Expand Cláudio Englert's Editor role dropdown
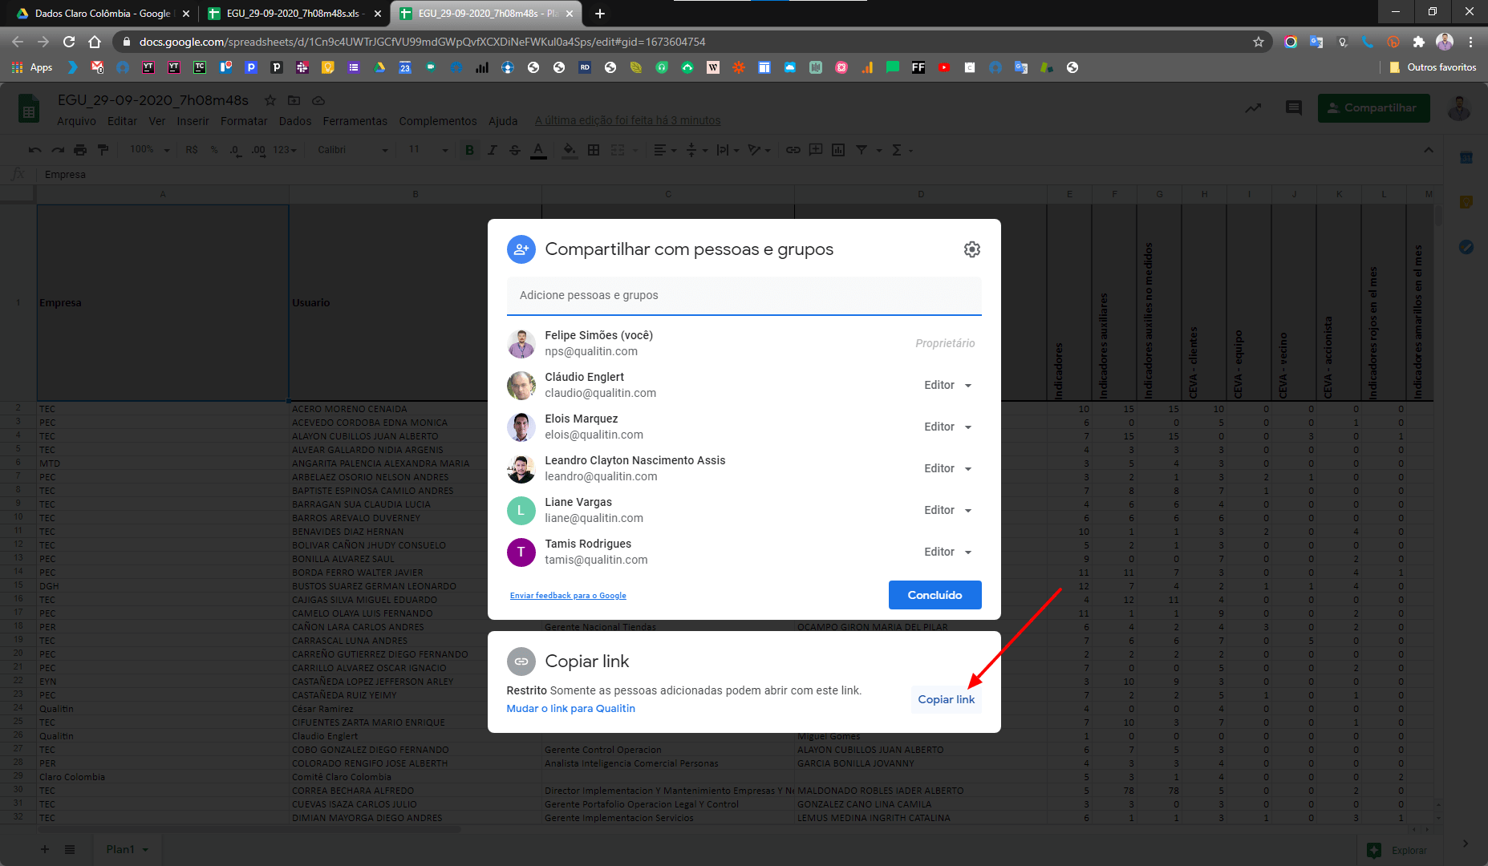Viewport: 1488px width, 866px height. point(947,385)
